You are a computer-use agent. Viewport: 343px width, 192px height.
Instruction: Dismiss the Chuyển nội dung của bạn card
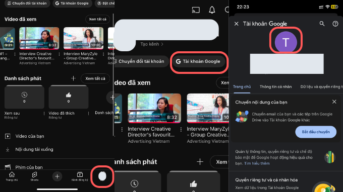pos(334,102)
